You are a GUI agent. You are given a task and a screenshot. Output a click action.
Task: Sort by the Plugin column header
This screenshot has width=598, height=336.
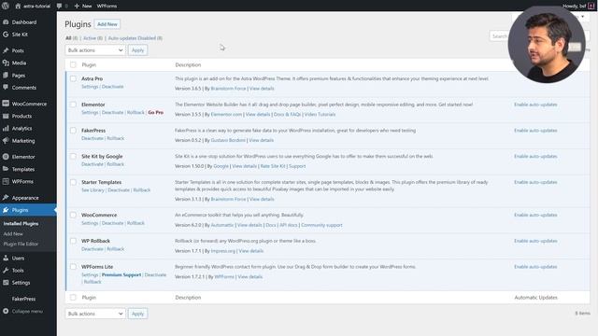point(89,64)
